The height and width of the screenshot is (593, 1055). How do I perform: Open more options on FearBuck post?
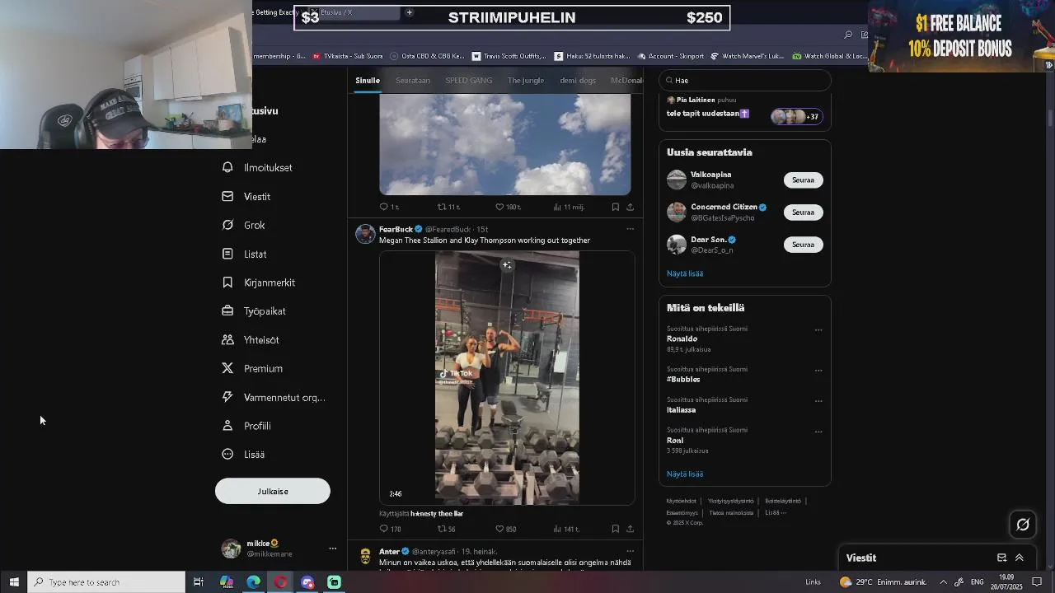click(630, 229)
